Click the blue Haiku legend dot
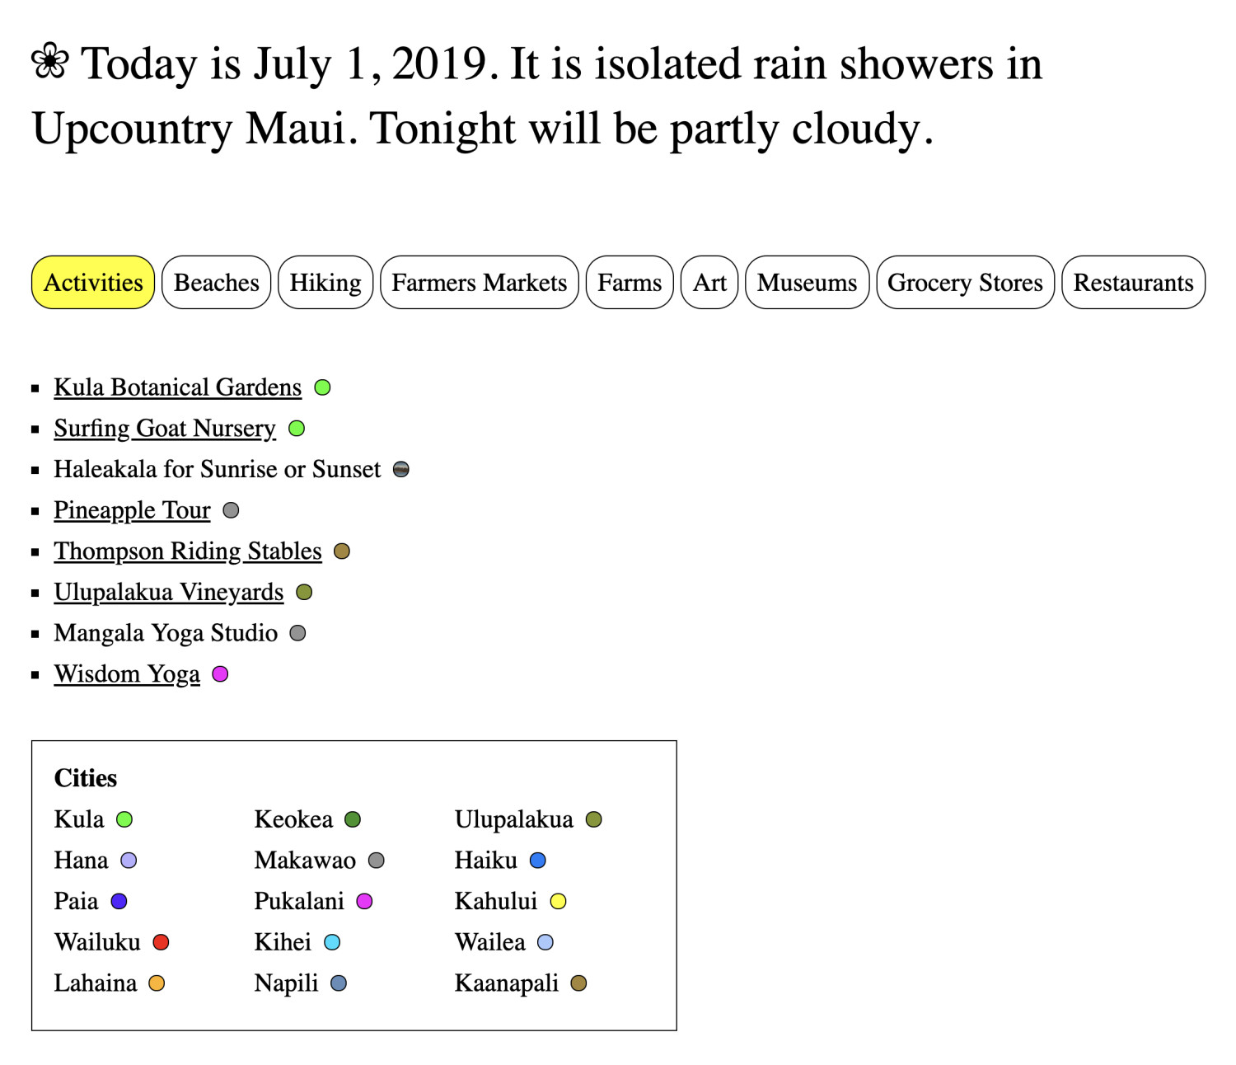The height and width of the screenshot is (1065, 1236). coord(538,861)
